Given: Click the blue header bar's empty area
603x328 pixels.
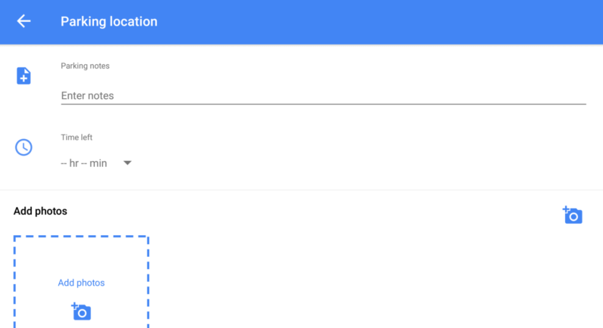Looking at the screenshot, I should coord(379,21).
